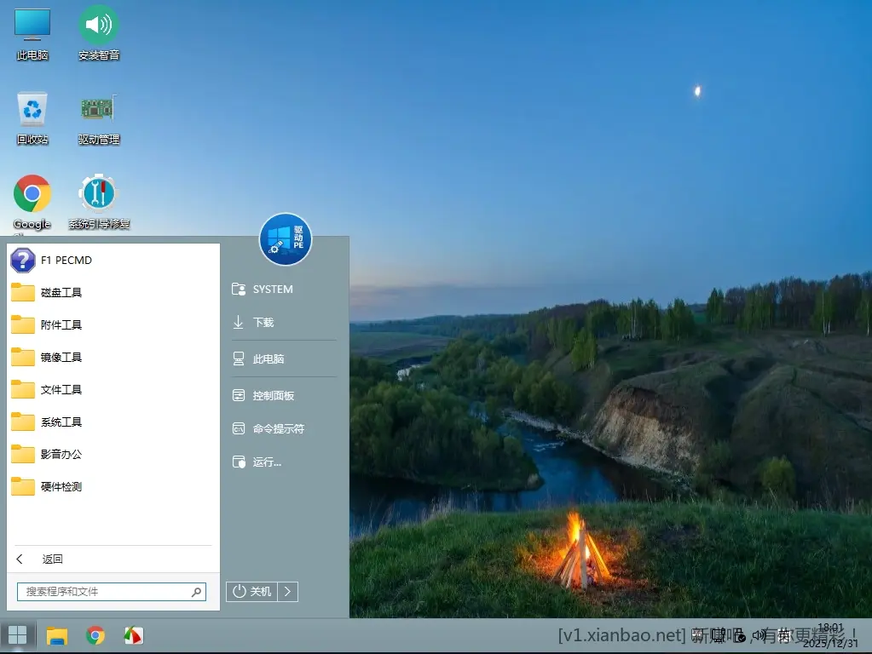Expand the shutdown options chevron next to 关机

[288, 591]
